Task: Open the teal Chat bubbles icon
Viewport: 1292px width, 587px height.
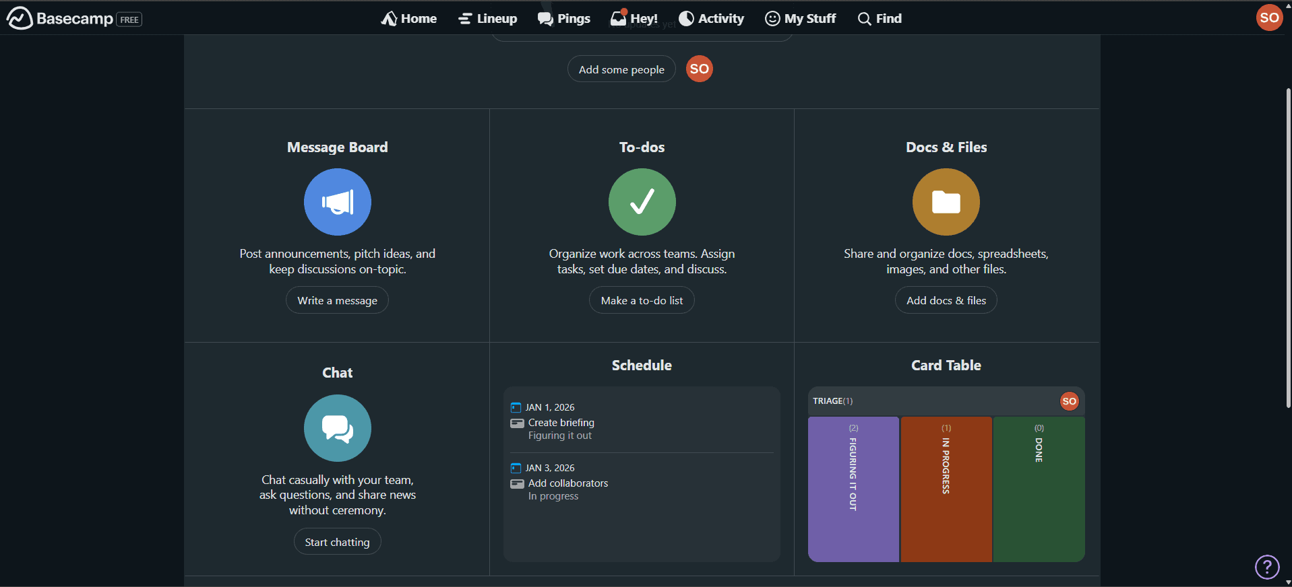Action: (337, 428)
